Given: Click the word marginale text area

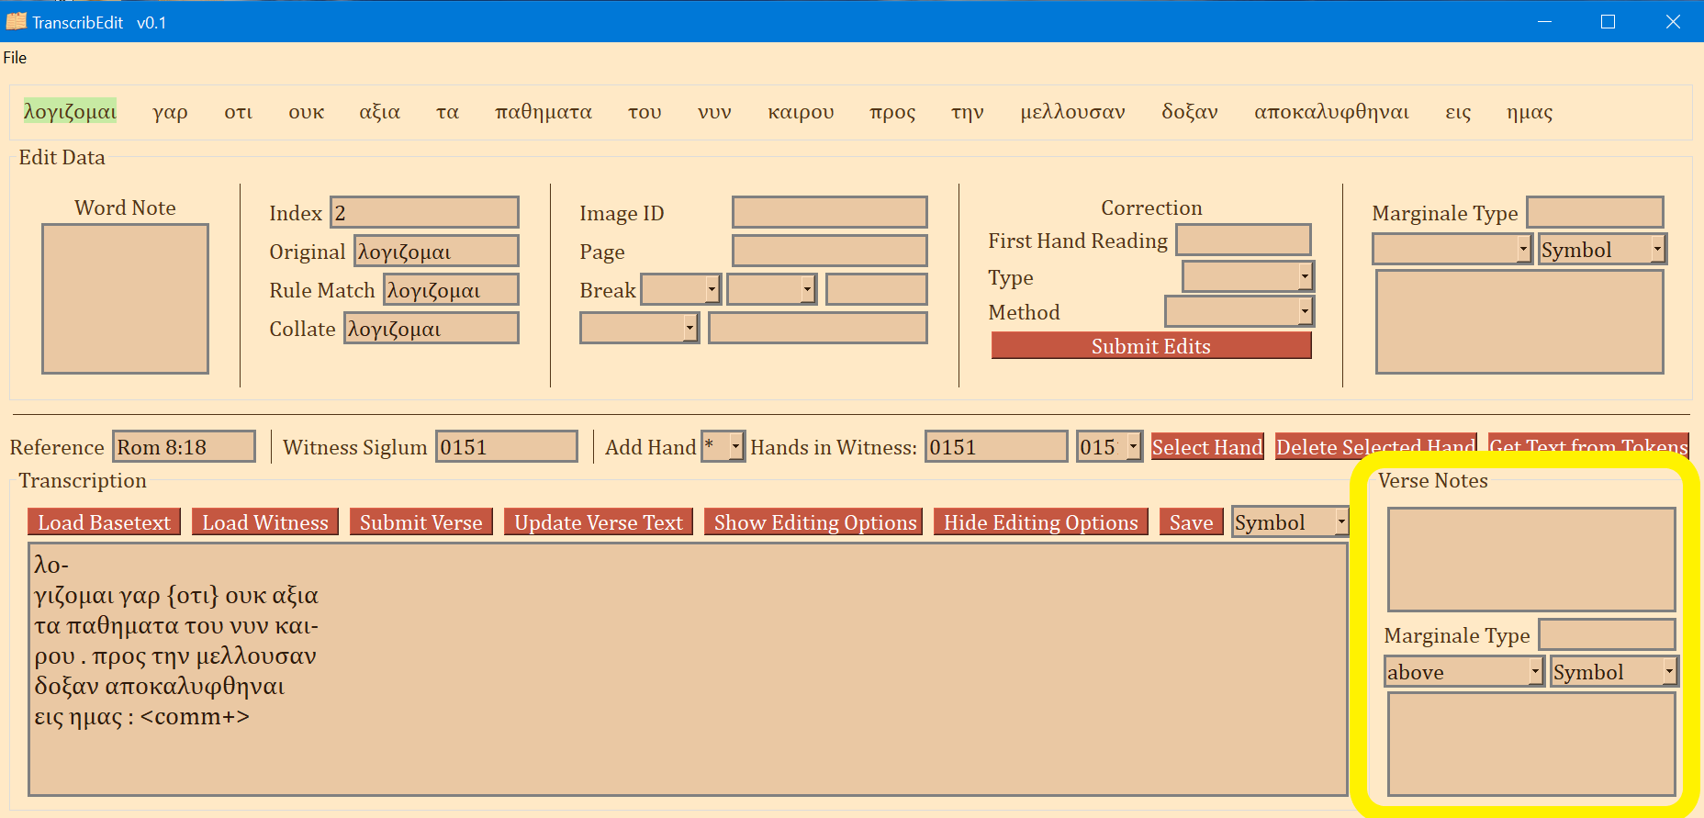Looking at the screenshot, I should pyautogui.click(x=1519, y=321).
